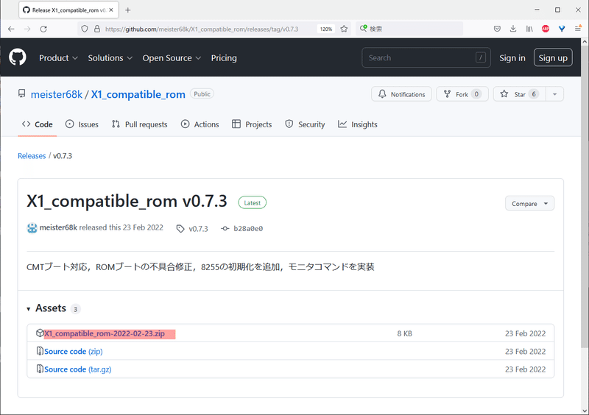Open the Open Source menu
This screenshot has height=415, width=589.
tap(172, 58)
